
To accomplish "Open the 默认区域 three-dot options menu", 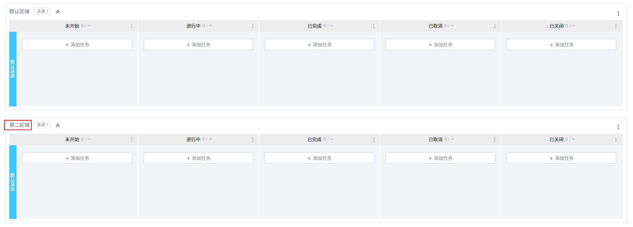I will pos(618,14).
